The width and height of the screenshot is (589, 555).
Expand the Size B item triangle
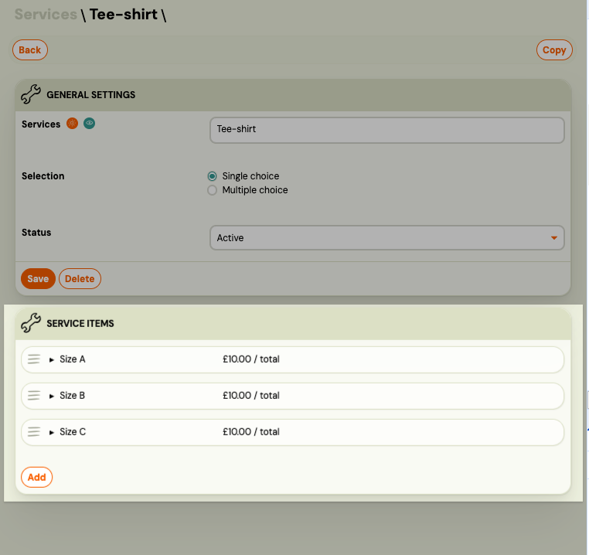tap(52, 396)
